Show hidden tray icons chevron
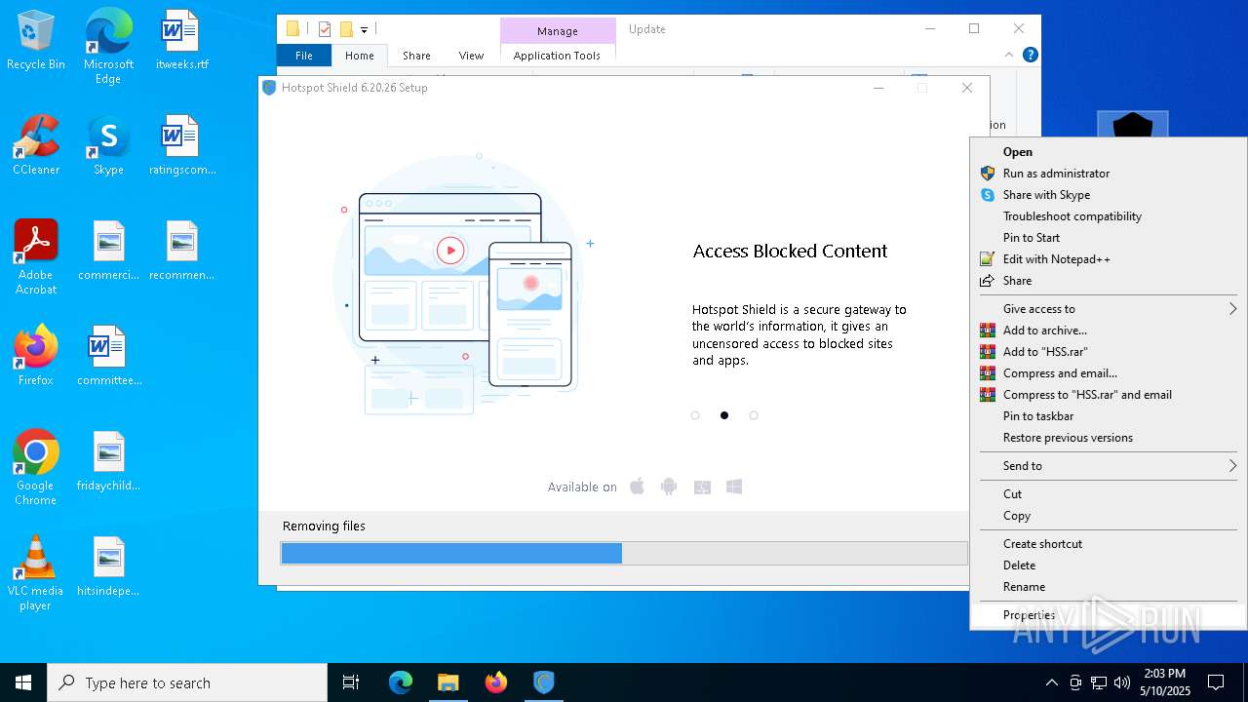This screenshot has width=1248, height=702. tap(1051, 682)
